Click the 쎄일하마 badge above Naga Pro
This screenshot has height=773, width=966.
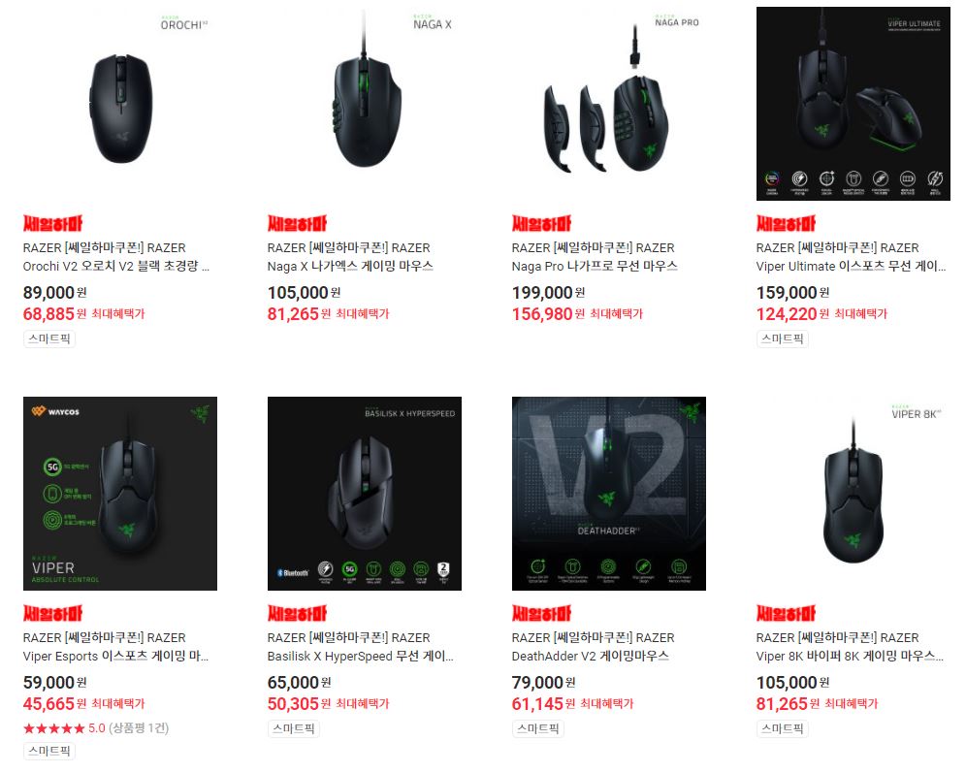[x=541, y=223]
